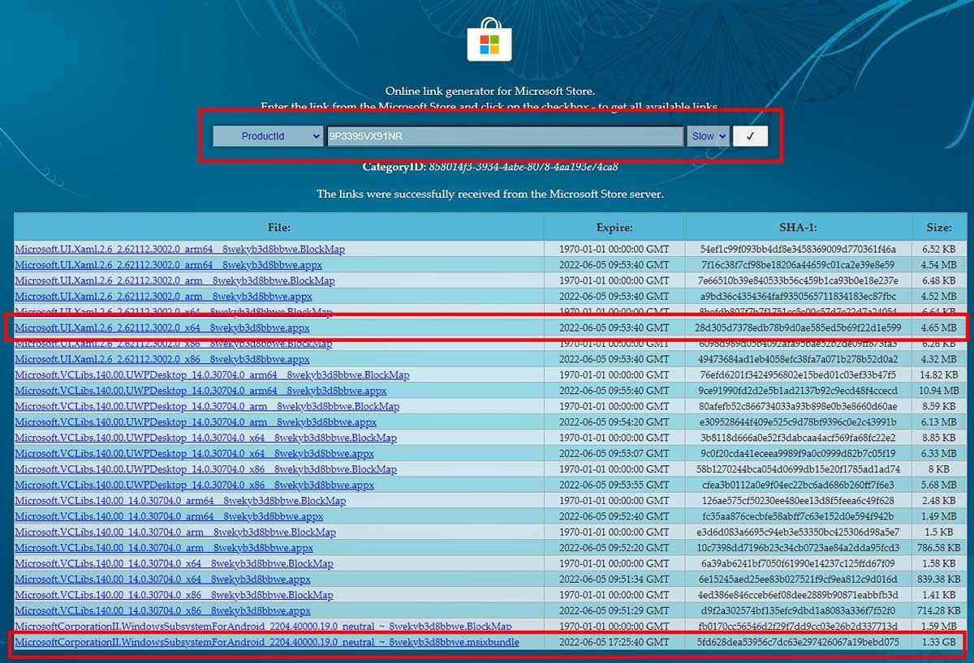Download VCLibs.140.00 14.0.30704.0 x64 appx file

pyautogui.click(x=162, y=580)
